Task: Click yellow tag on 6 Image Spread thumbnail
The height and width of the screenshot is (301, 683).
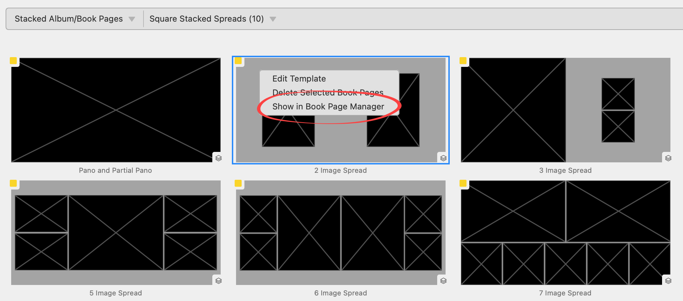Action: pyautogui.click(x=238, y=183)
